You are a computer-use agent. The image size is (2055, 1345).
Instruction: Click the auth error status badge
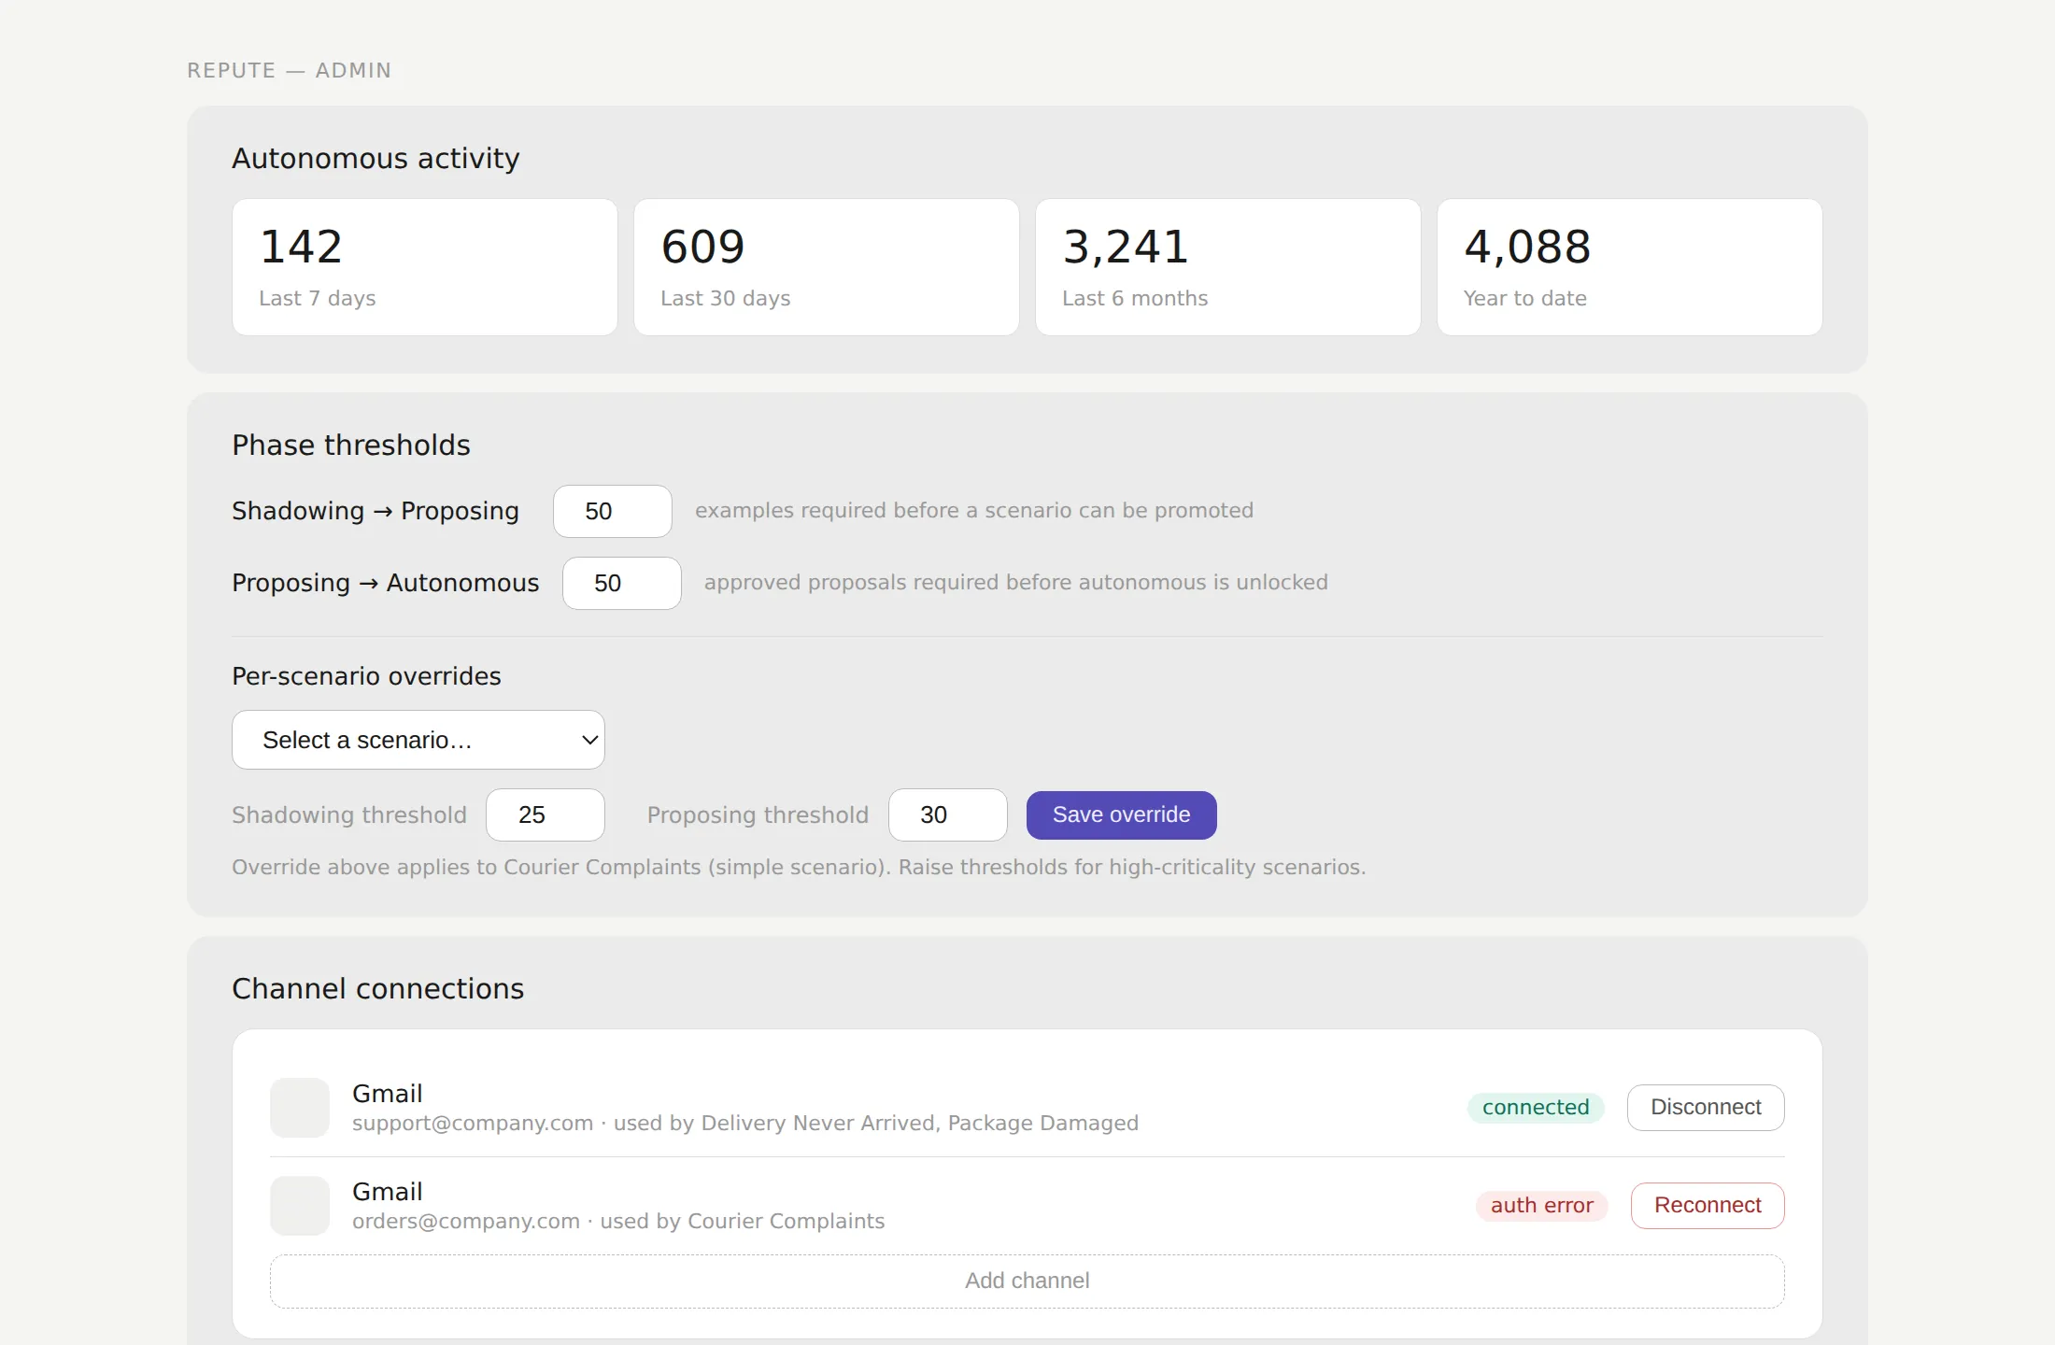coord(1542,1205)
